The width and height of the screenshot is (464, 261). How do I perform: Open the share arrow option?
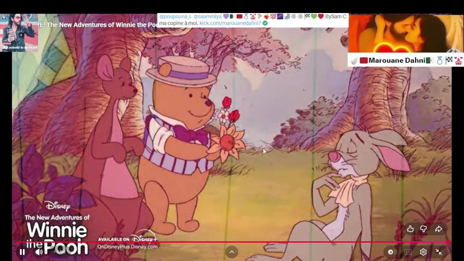[x=439, y=229]
